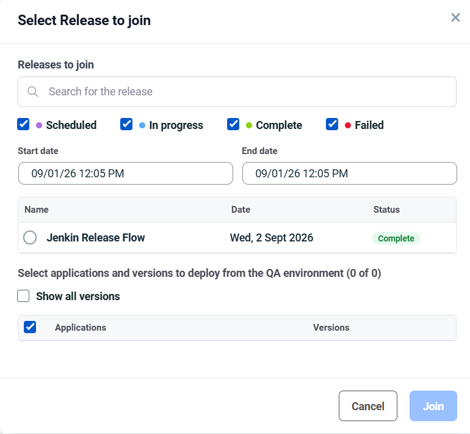This screenshot has width=470, height=434.
Task: Uncheck the Scheduled status filter
Action: [23, 124]
